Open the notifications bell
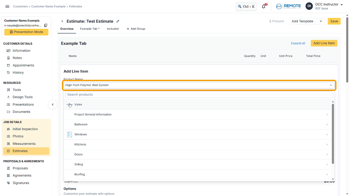The image size is (349, 196). click(x=264, y=7)
